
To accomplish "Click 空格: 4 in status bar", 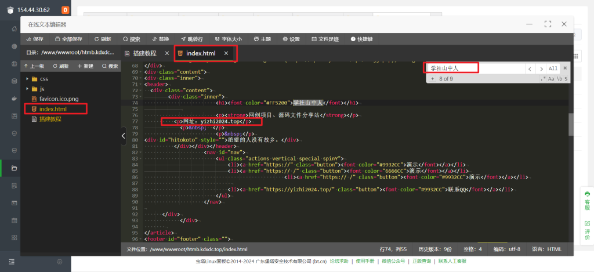I will (x=473, y=249).
